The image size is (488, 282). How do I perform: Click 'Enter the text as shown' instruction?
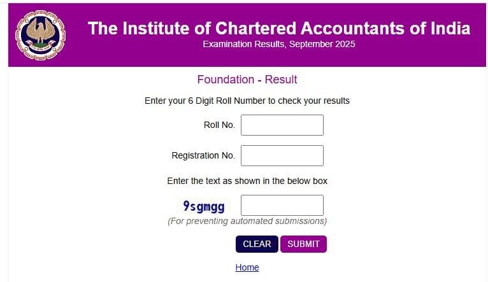247,181
